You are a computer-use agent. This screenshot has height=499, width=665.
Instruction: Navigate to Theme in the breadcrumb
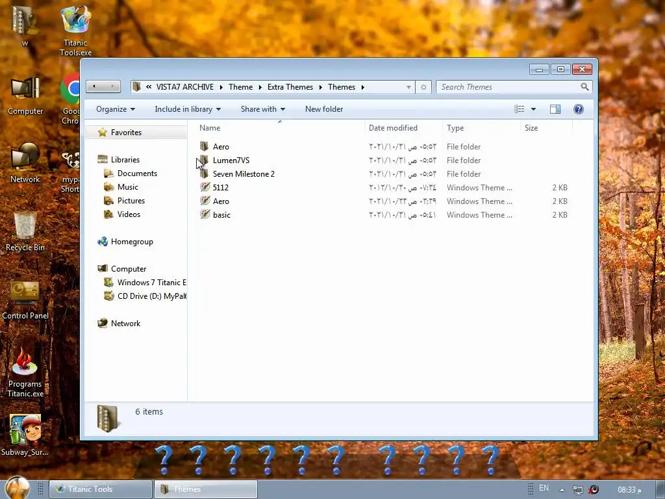[240, 87]
